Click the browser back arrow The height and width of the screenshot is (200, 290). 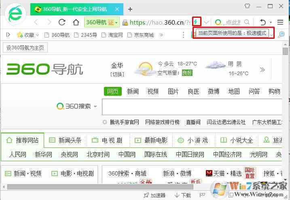(36, 22)
